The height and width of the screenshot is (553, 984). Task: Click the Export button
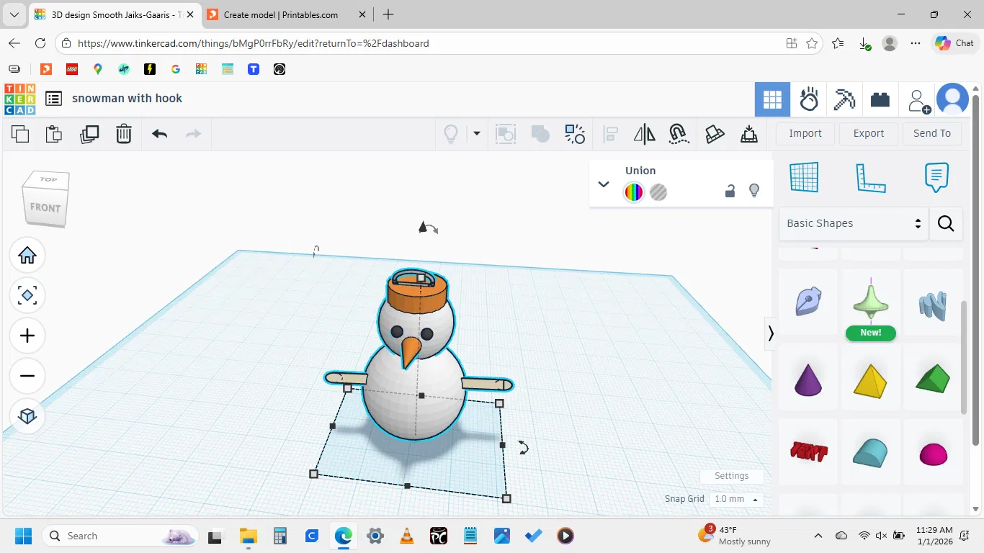[869, 134]
